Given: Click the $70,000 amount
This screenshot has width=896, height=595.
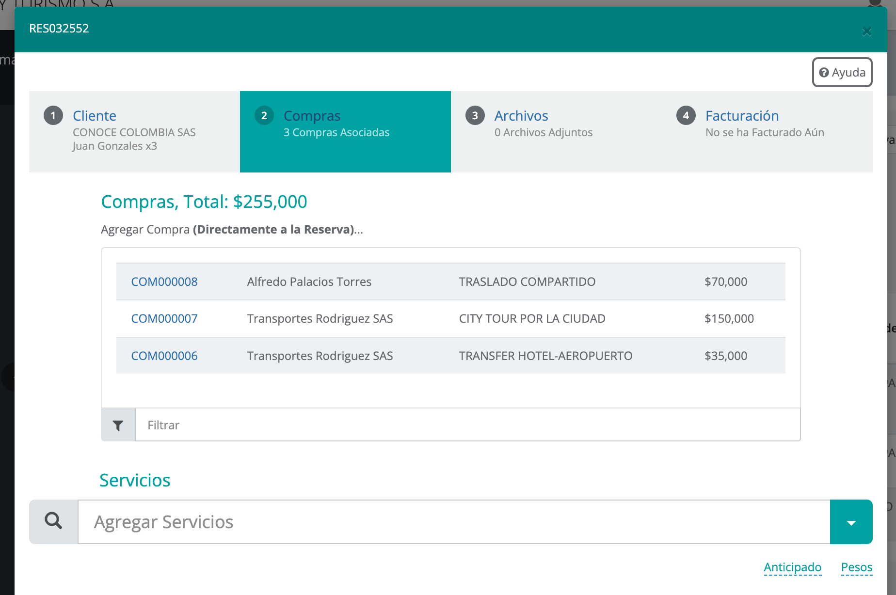Looking at the screenshot, I should click(x=726, y=282).
